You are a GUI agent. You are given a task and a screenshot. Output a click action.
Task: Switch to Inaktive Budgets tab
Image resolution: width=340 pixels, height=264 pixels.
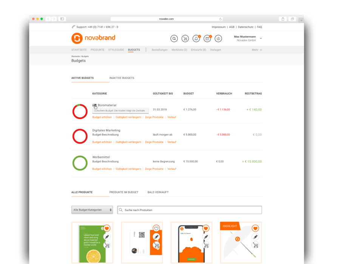click(122, 78)
